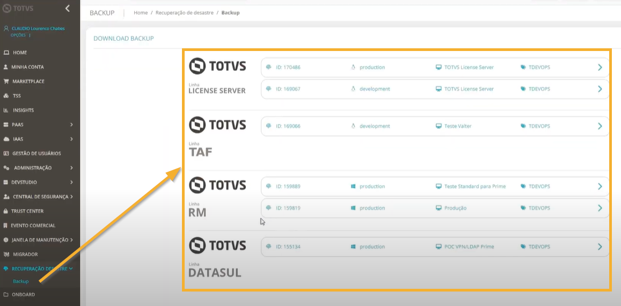621x306 pixels.
Task: Click the GESTÃO DE USUÁRIOS badge icon
Action: click(6, 154)
